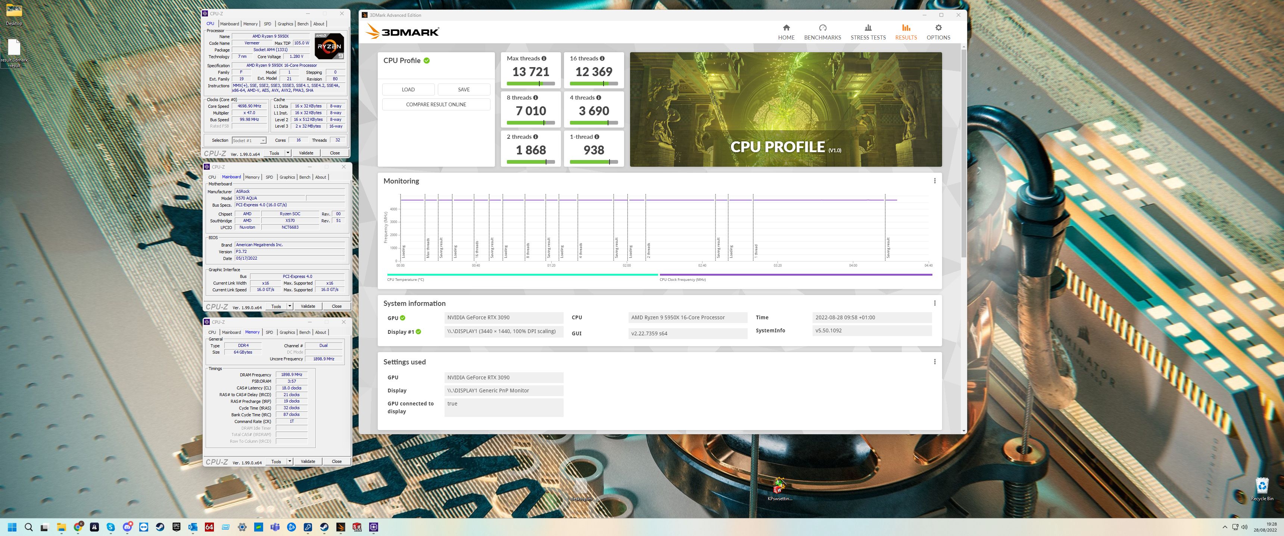1284x536 pixels.
Task: Open Discord from the taskbar
Action: [x=127, y=527]
